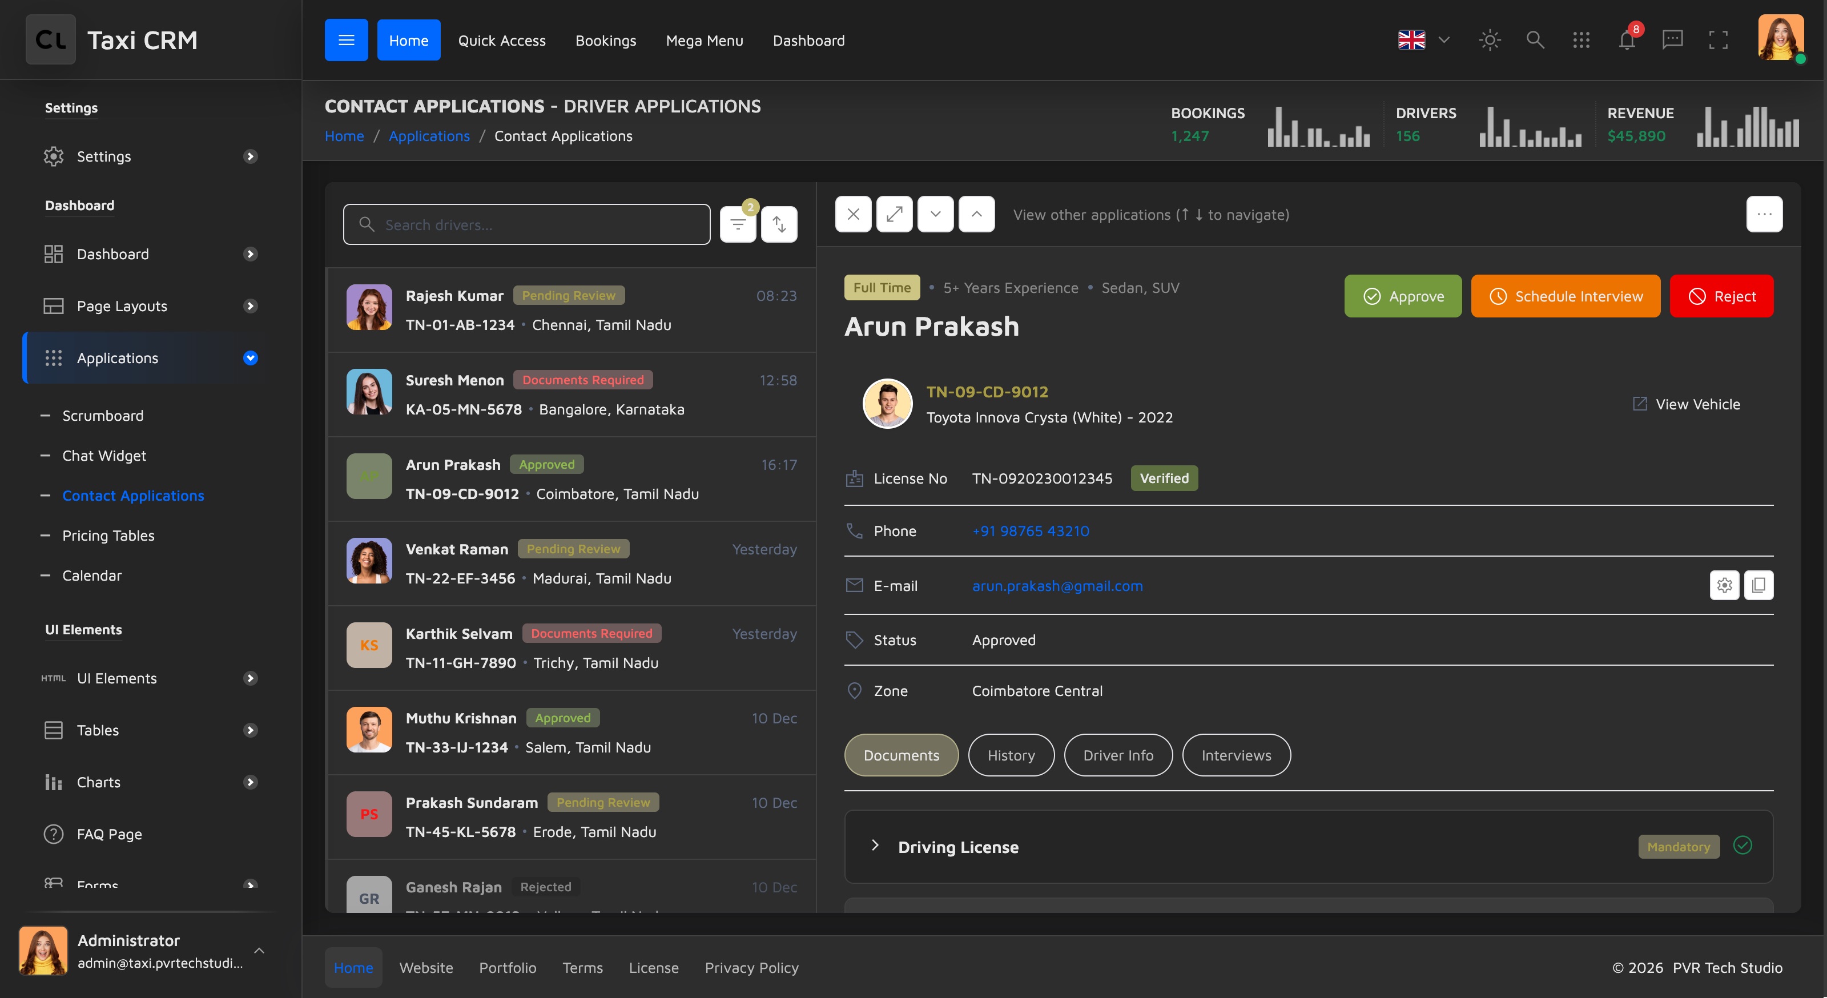The image size is (1827, 998).
Task: Click the Taxi CRM logo icon
Action: (50, 40)
